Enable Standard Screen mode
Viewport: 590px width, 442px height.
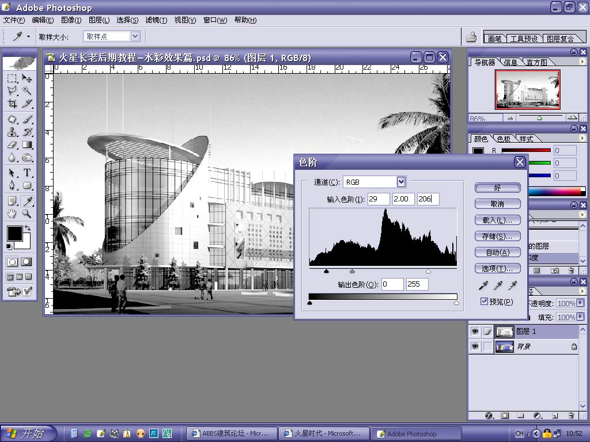[x=10, y=277]
